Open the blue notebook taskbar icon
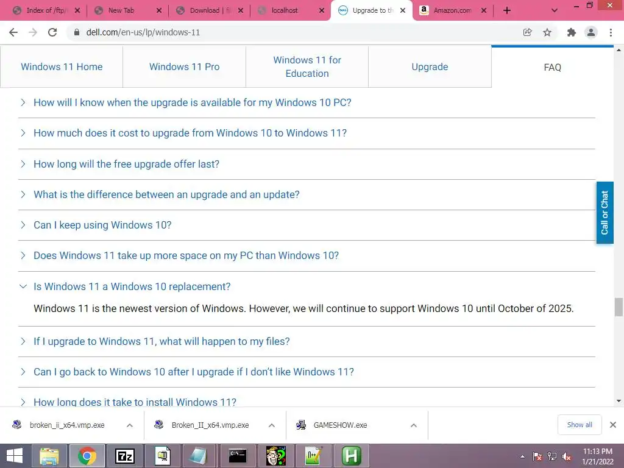 click(199, 456)
